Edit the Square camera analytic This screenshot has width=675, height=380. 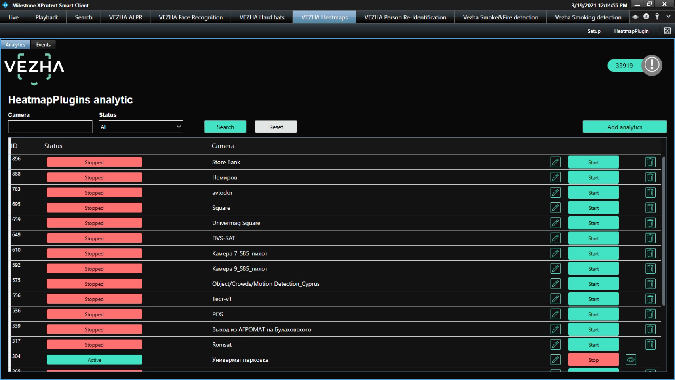(555, 208)
